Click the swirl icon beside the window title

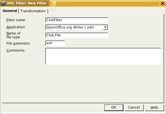54,3
